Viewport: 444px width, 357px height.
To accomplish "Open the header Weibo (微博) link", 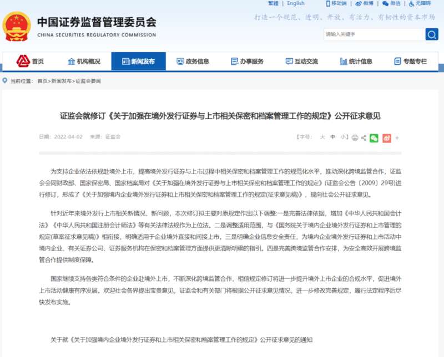I will click(365, 3).
